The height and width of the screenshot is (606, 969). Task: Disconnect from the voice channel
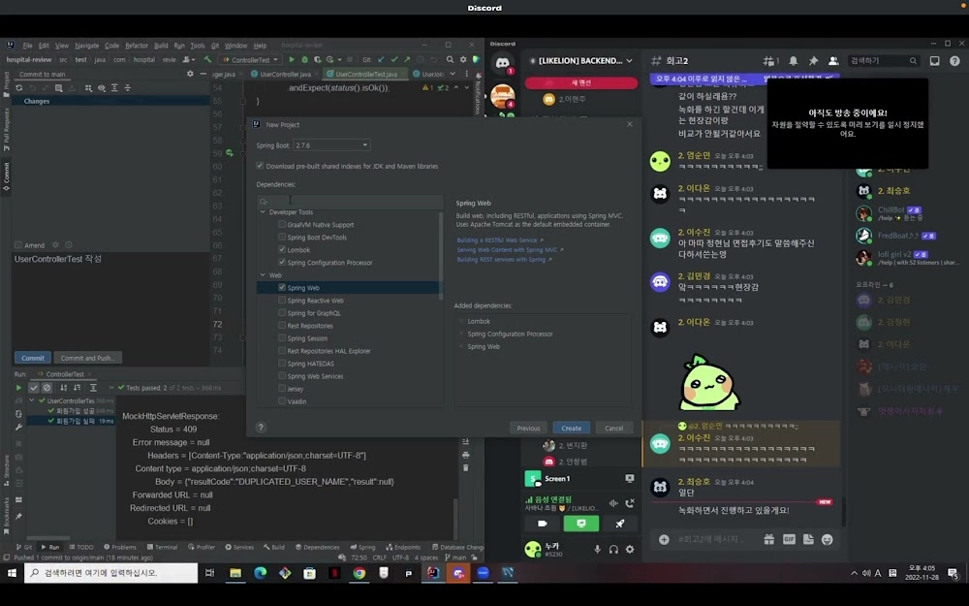click(630, 503)
